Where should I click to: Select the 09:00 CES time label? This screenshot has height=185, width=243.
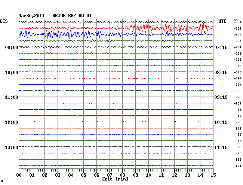[x=12, y=47]
